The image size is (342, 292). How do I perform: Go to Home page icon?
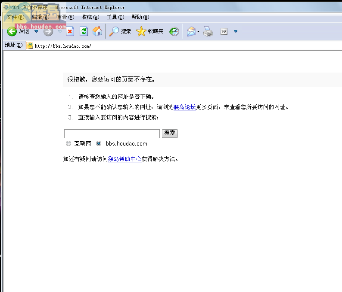click(97, 31)
